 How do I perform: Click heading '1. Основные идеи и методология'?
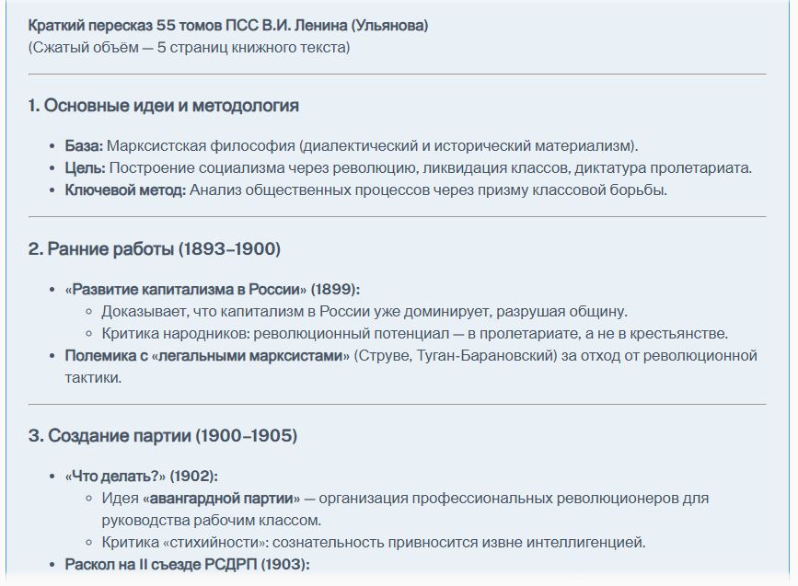point(163,106)
